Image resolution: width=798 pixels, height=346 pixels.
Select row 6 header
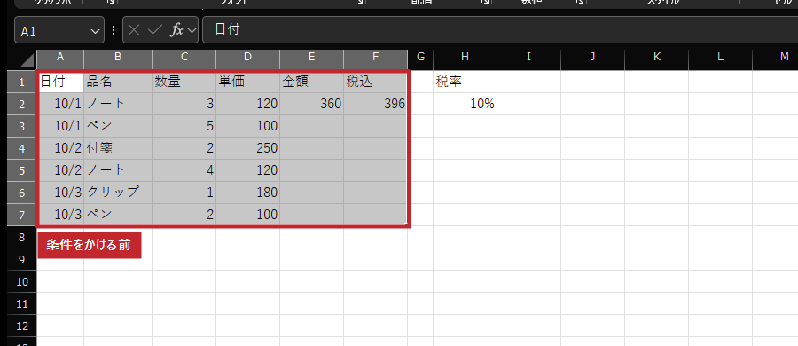click(x=22, y=193)
